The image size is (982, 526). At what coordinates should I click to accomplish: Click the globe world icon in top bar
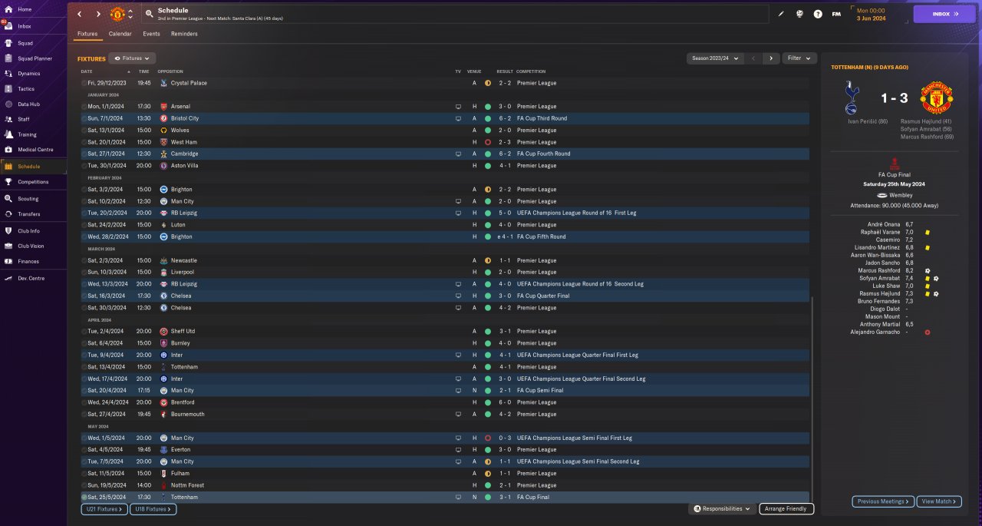click(x=799, y=14)
